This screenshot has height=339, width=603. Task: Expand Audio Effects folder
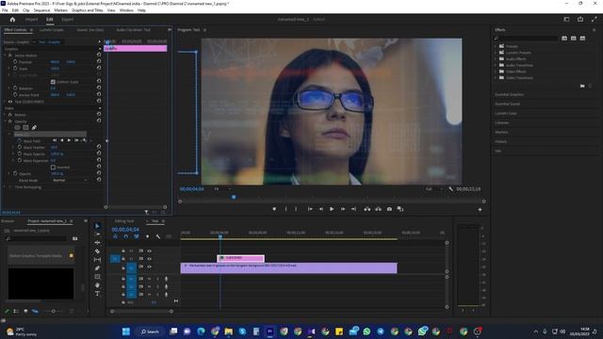coord(497,58)
